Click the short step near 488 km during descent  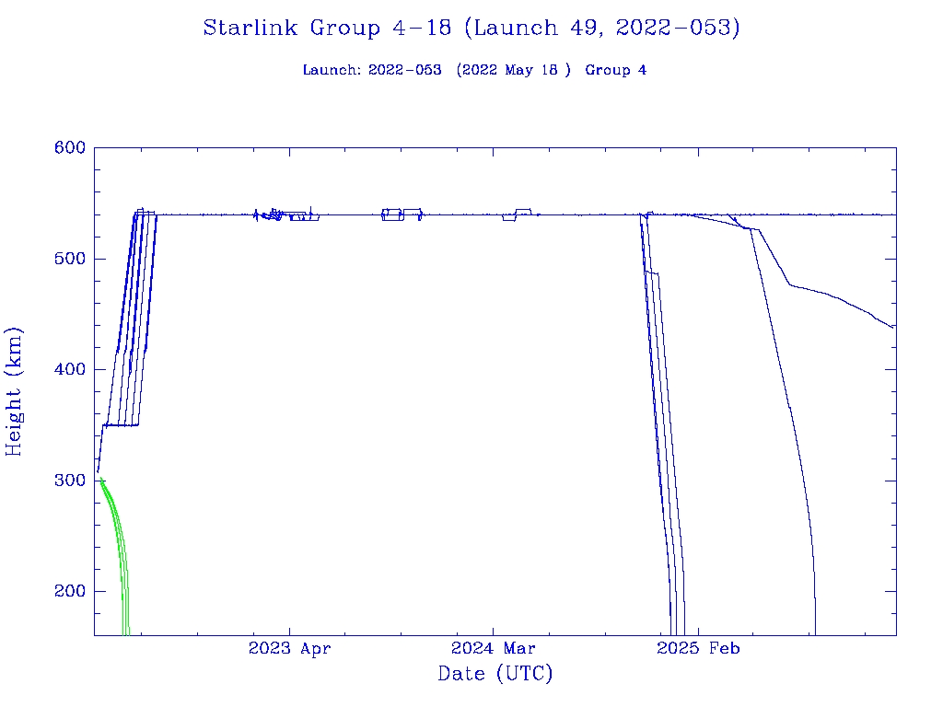pos(653,272)
